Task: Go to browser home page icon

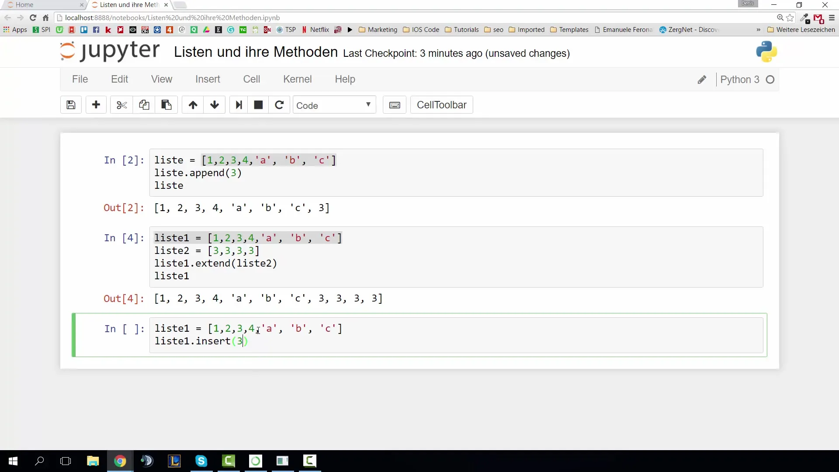Action: (x=45, y=18)
